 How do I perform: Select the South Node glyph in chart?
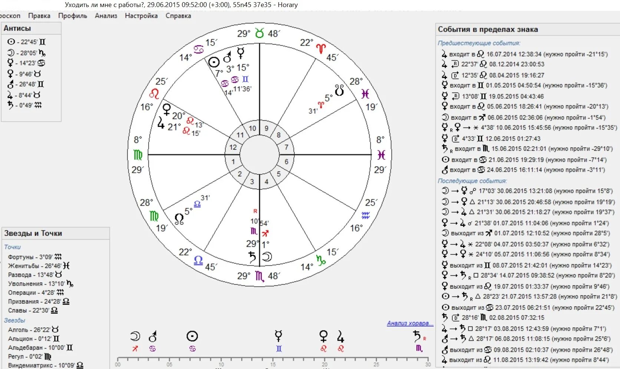(339, 90)
